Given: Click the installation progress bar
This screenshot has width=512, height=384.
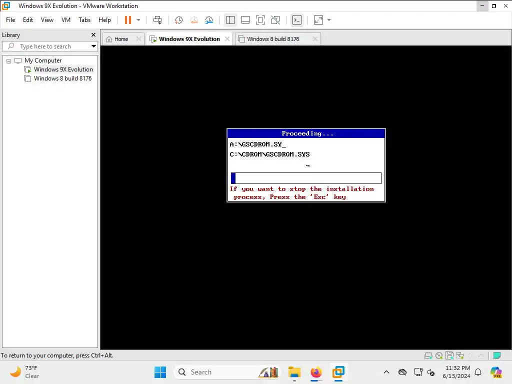Looking at the screenshot, I should [x=306, y=178].
